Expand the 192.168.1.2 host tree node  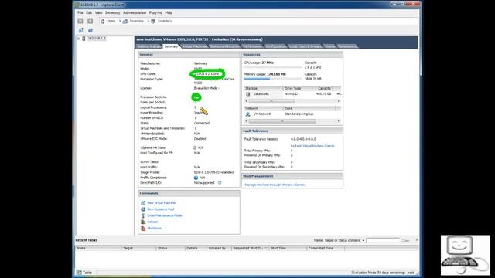(x=78, y=39)
